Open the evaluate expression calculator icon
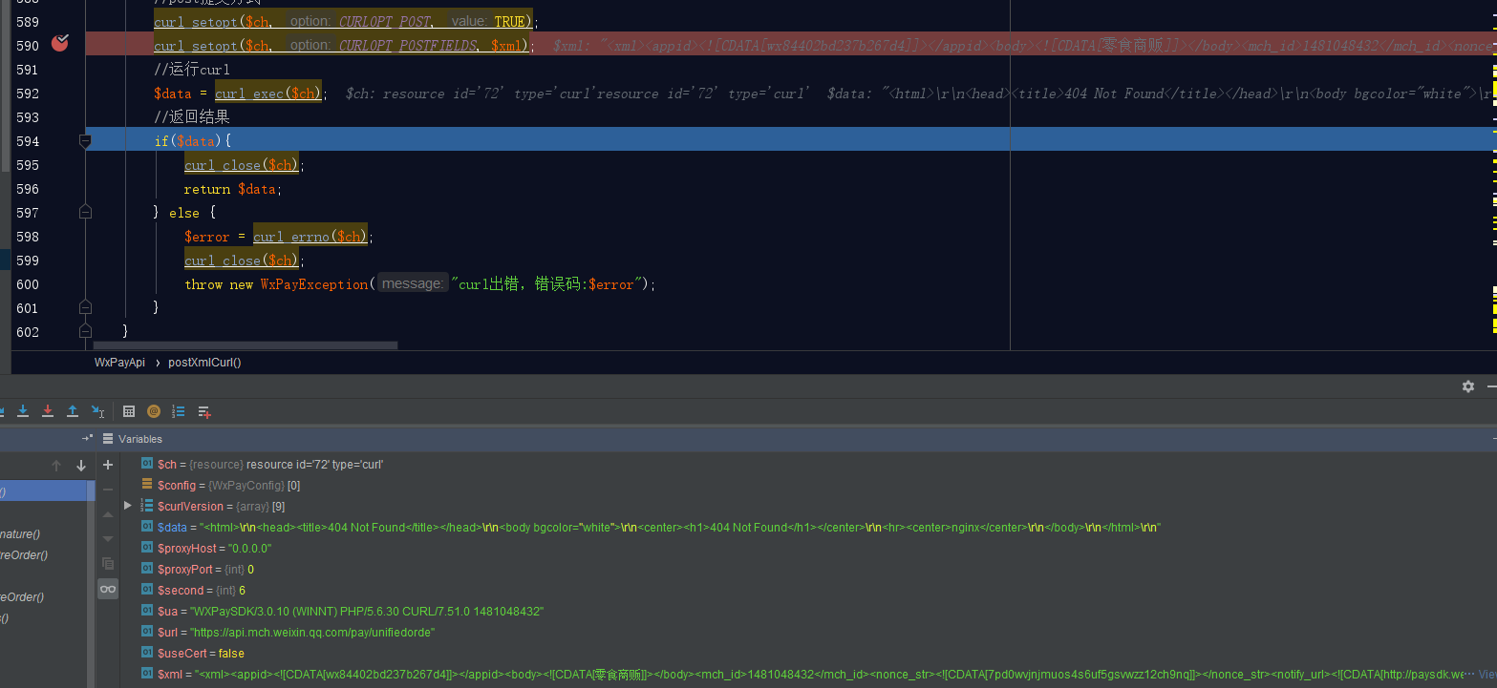The image size is (1497, 688). 129,411
